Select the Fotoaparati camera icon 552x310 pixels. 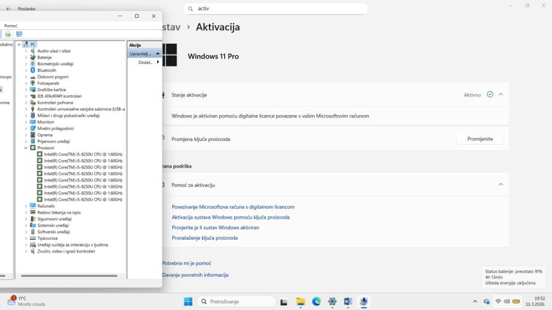33,83
